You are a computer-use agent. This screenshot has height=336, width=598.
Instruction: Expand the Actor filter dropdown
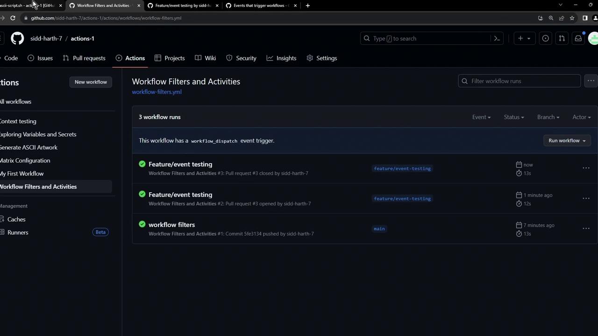click(582, 117)
